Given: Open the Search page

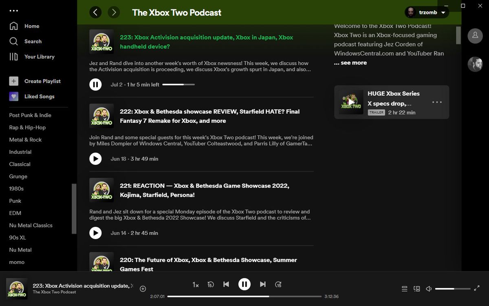Looking at the screenshot, I should pos(33,41).
